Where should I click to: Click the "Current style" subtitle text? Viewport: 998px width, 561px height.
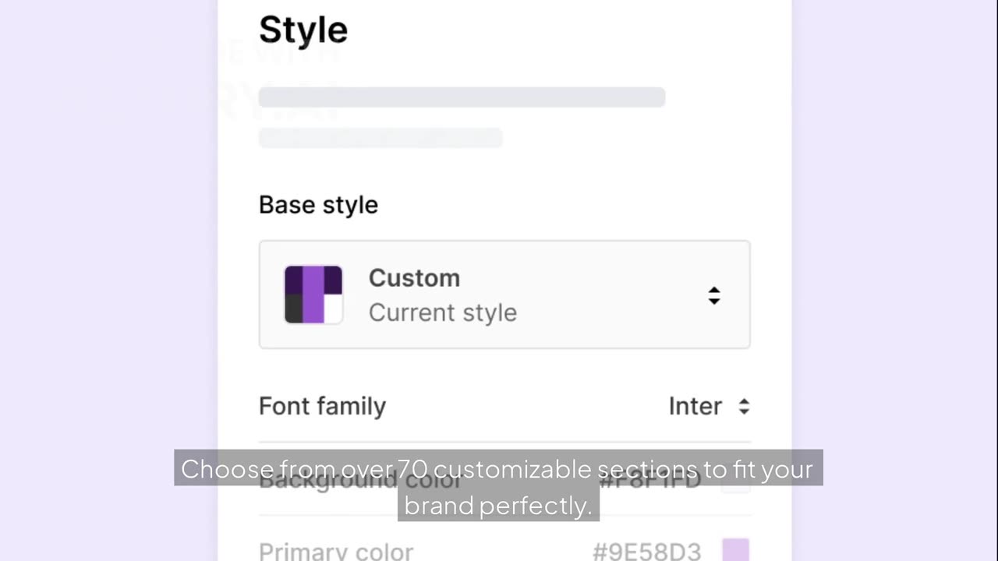(x=442, y=312)
